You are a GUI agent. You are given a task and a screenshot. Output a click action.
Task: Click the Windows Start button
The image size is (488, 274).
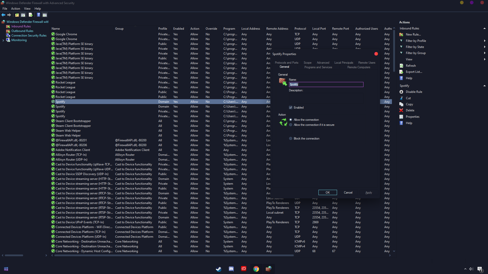(x=6, y=269)
